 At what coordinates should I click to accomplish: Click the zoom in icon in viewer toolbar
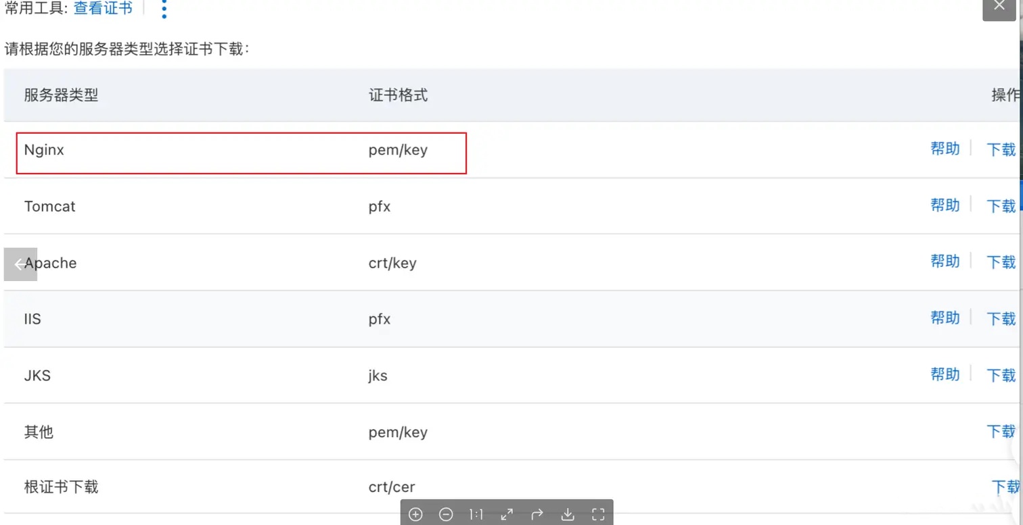coord(415,514)
